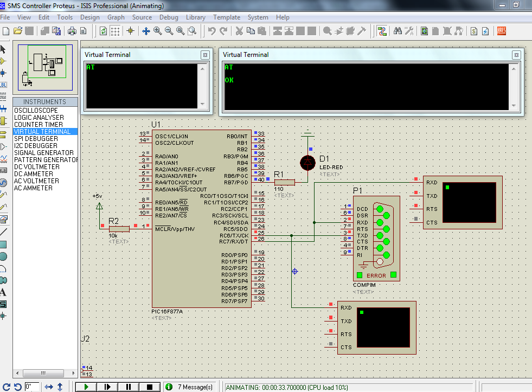Select the 2D box graphics tool
Image resolution: width=532 pixels, height=392 pixels.
(x=3, y=244)
